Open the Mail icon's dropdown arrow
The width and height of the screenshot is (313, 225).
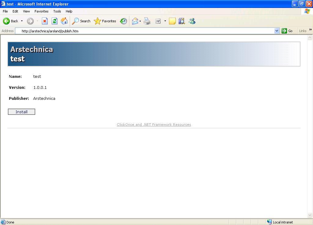(x=139, y=21)
